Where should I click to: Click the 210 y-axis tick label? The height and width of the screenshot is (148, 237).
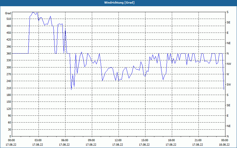click(9, 88)
